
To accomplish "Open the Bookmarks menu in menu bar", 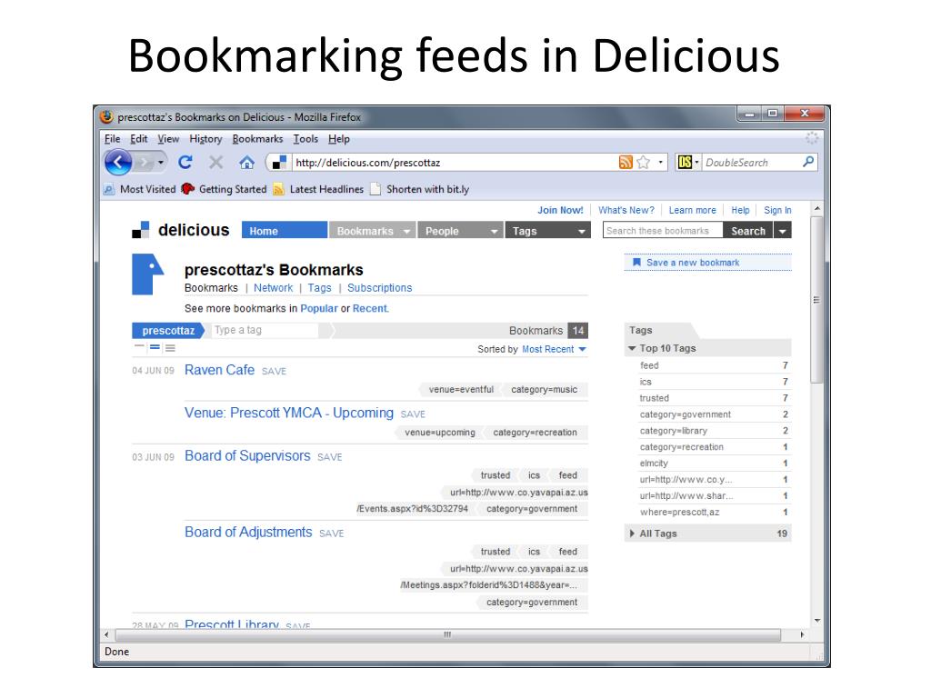I will [x=257, y=139].
